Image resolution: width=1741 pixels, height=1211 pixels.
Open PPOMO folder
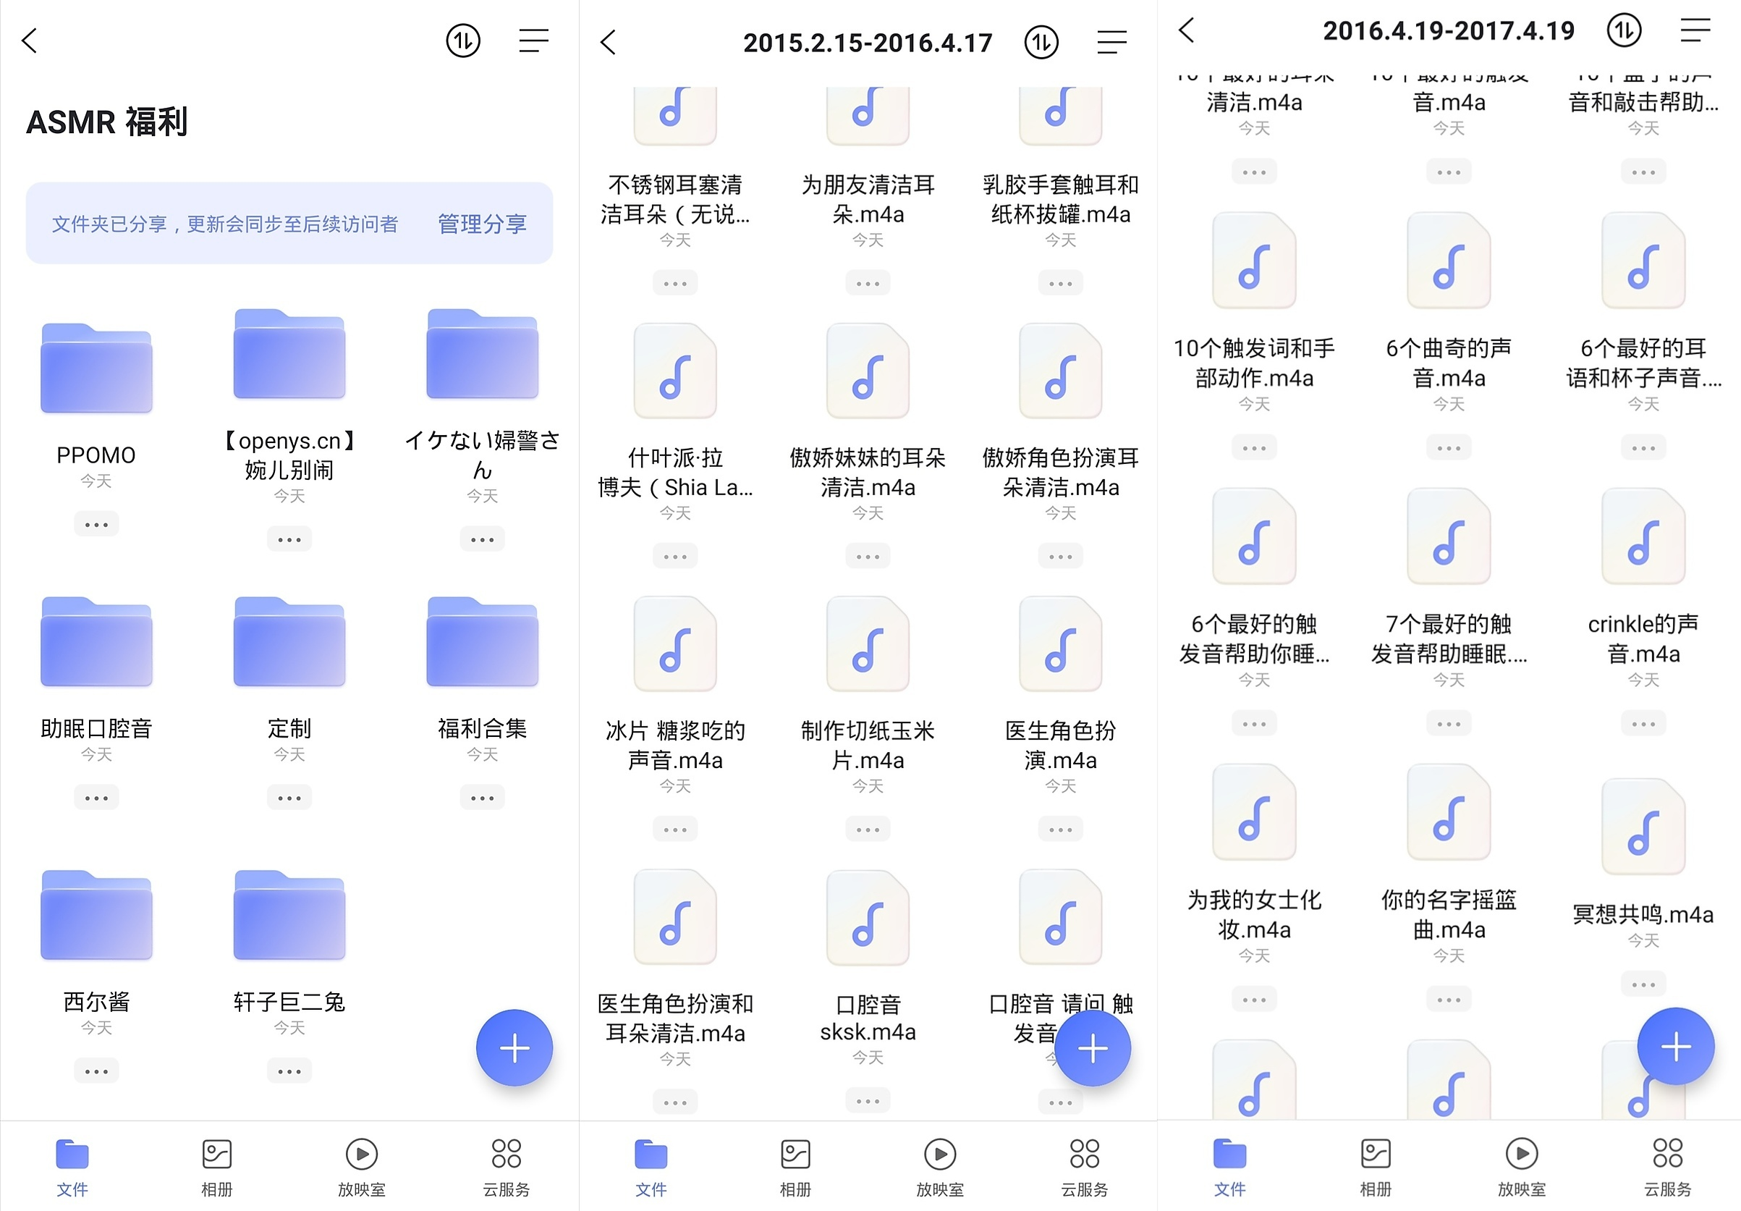click(x=96, y=368)
